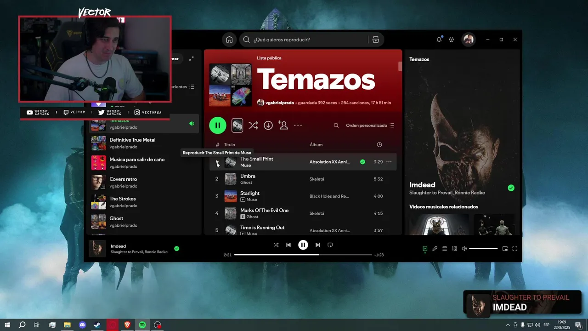Open Slaughter to Prevail artist link in player bar
588x331 pixels.
coord(127,252)
